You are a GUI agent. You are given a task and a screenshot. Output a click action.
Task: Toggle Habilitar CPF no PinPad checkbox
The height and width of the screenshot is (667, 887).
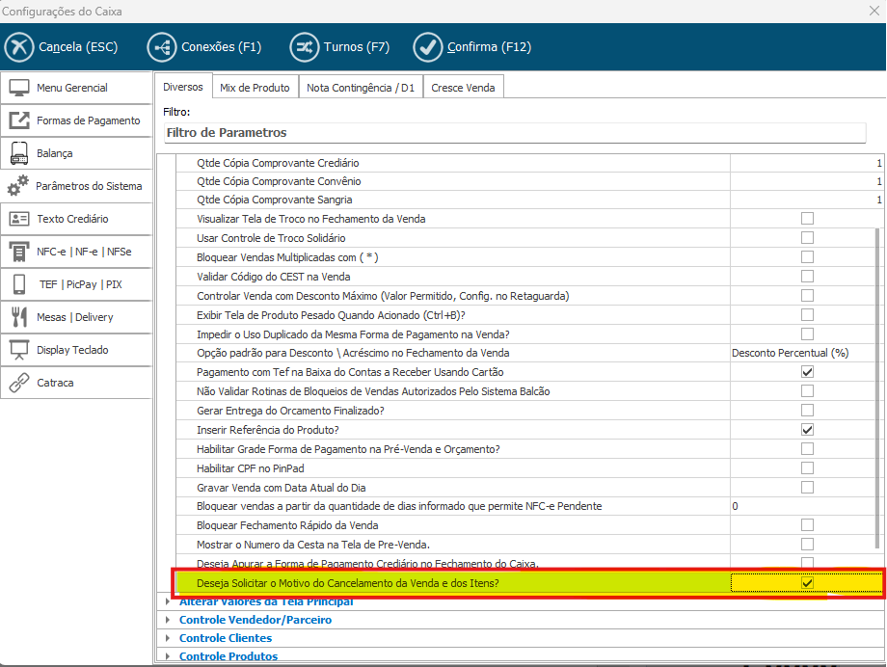807,468
